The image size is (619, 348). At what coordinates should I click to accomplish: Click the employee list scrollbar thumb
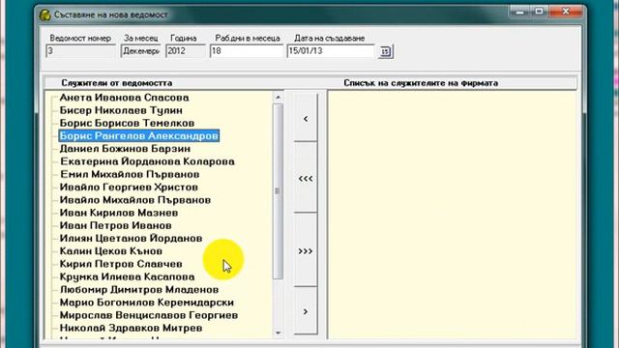click(278, 191)
